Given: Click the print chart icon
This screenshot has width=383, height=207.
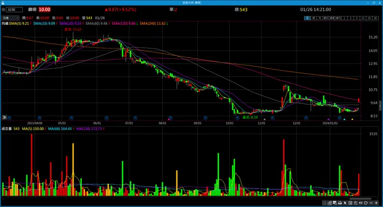Looking at the screenshot, I should coord(340,203).
